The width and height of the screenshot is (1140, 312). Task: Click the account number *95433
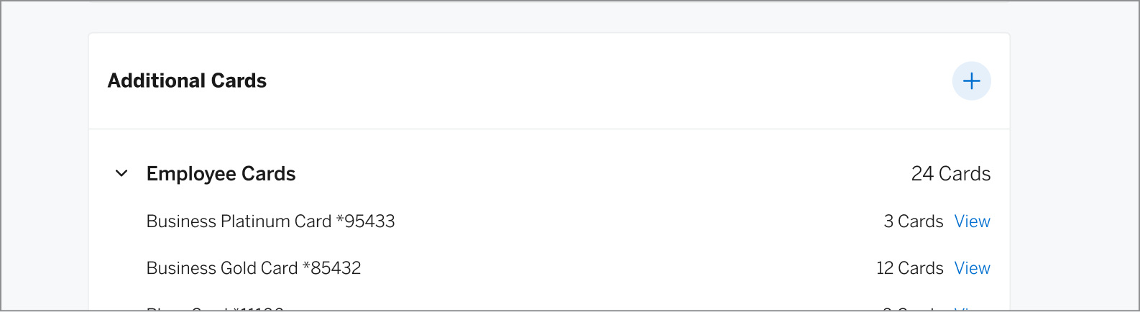tap(366, 221)
